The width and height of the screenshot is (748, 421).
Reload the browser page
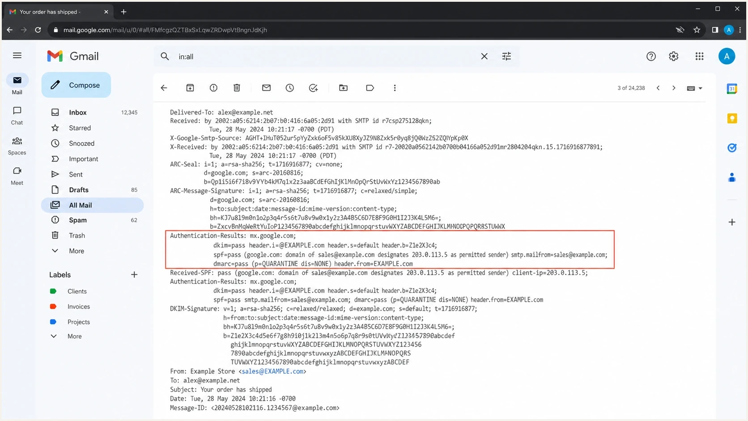point(38,30)
